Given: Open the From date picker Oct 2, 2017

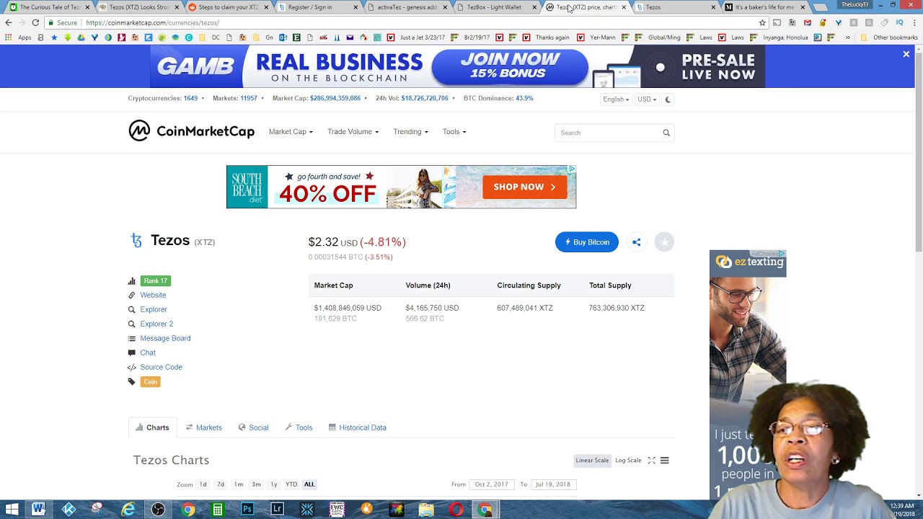Looking at the screenshot, I should 491,484.
